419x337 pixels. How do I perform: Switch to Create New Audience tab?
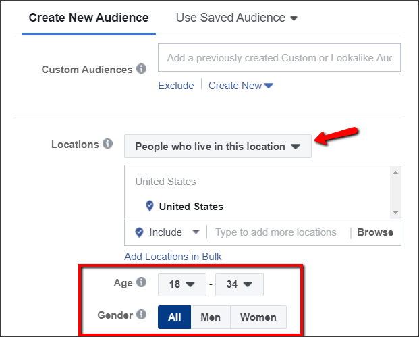coord(88,18)
